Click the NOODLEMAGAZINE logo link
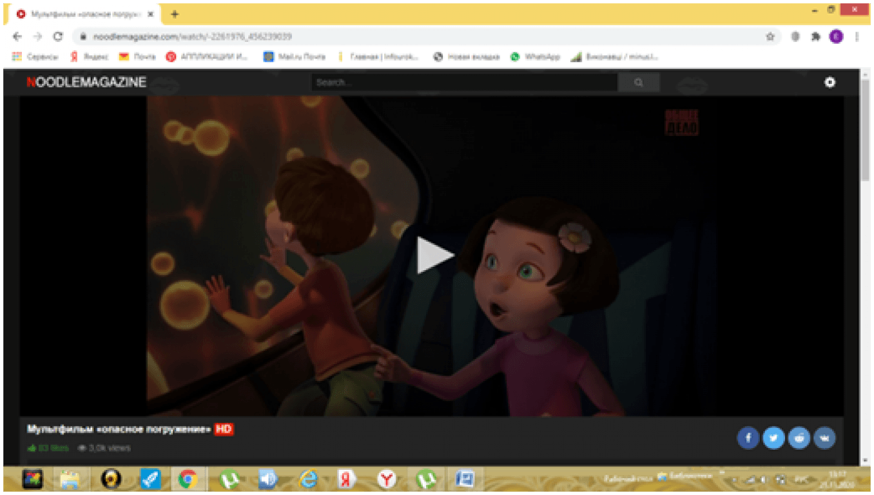This screenshot has height=495, width=874. (86, 82)
